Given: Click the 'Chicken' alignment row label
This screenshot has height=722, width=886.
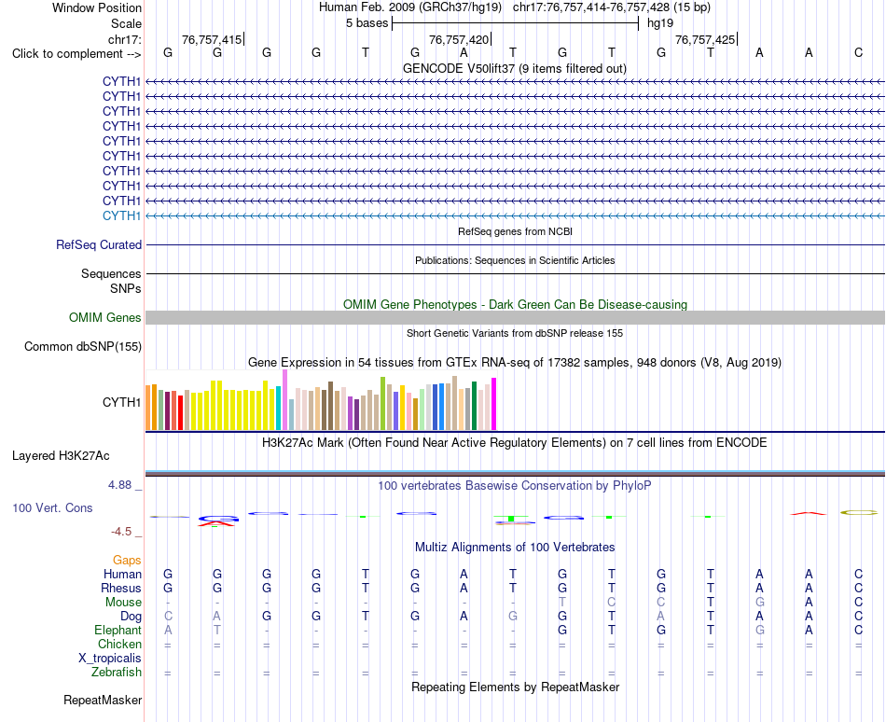Looking at the screenshot, I should pos(119,644).
